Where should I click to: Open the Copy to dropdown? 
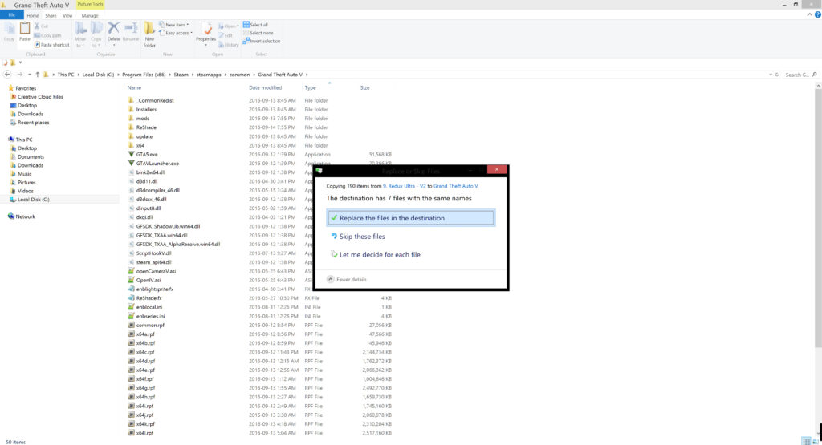click(96, 35)
